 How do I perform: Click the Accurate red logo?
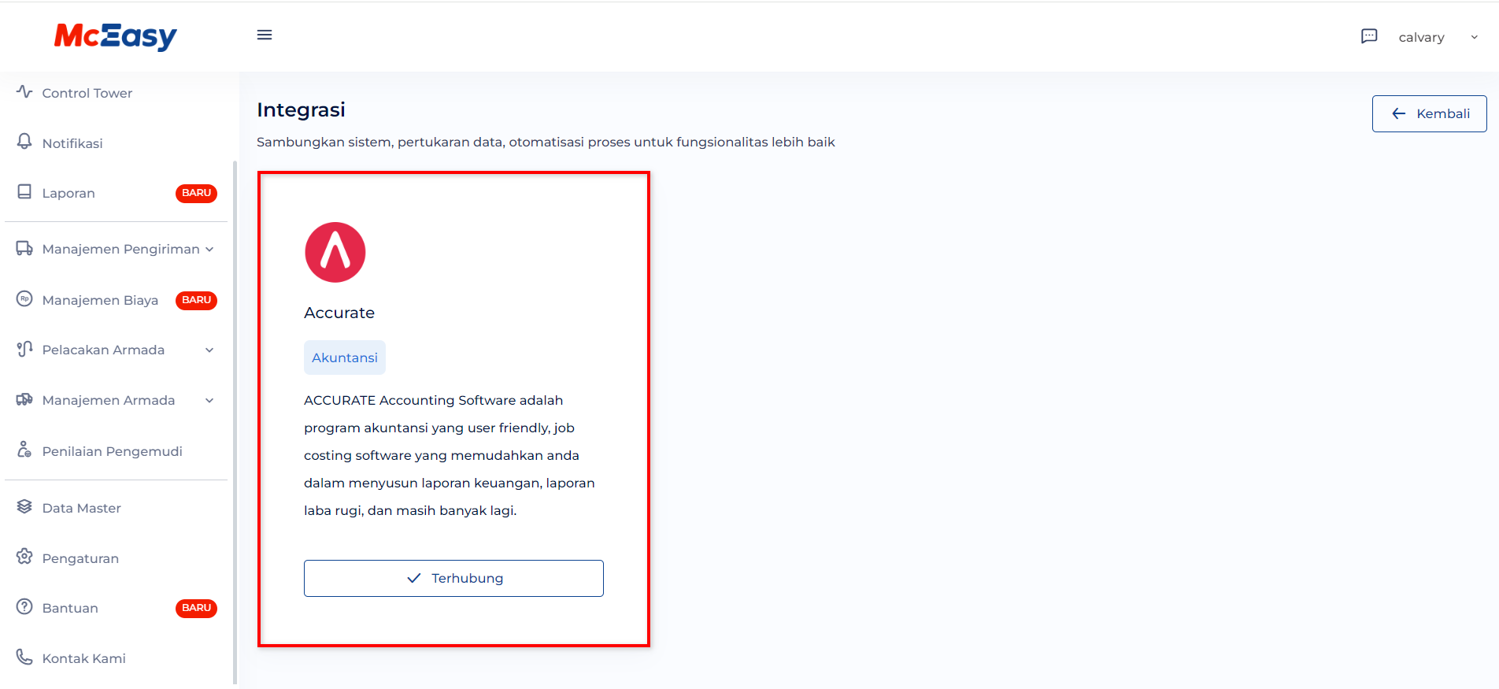point(335,252)
